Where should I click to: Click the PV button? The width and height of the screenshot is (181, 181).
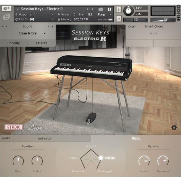point(178,18)
